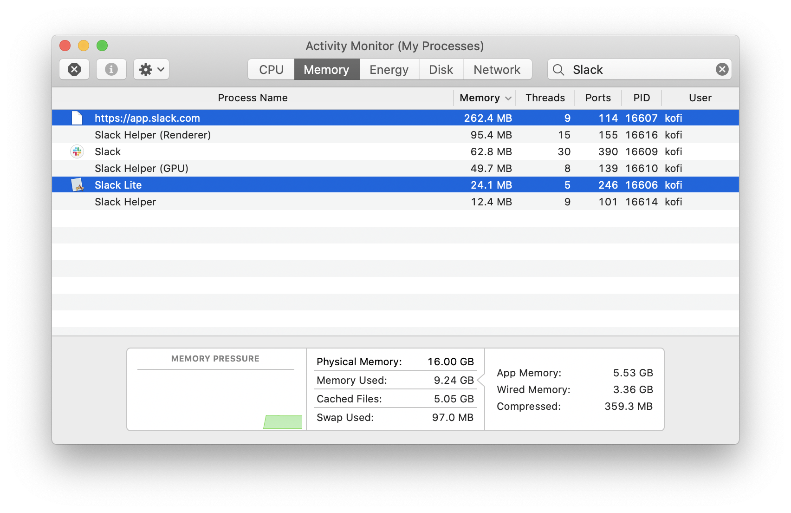Sort by the PID column header
The width and height of the screenshot is (791, 513).
point(642,98)
